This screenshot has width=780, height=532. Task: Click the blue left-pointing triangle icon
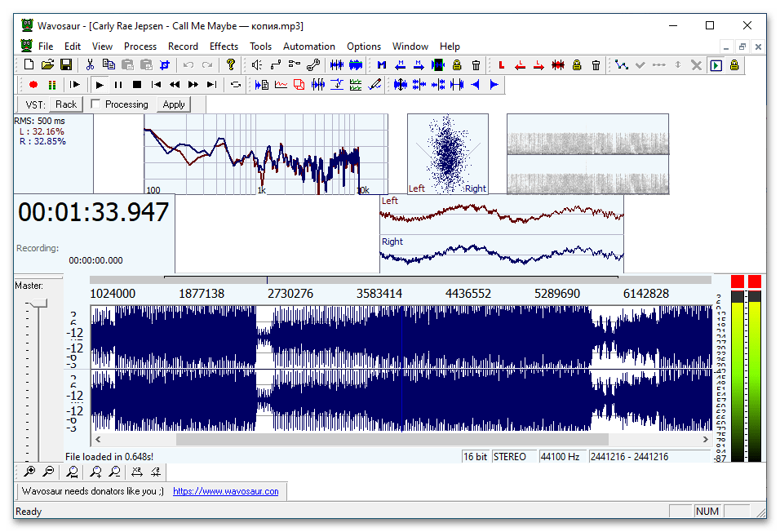(x=476, y=85)
